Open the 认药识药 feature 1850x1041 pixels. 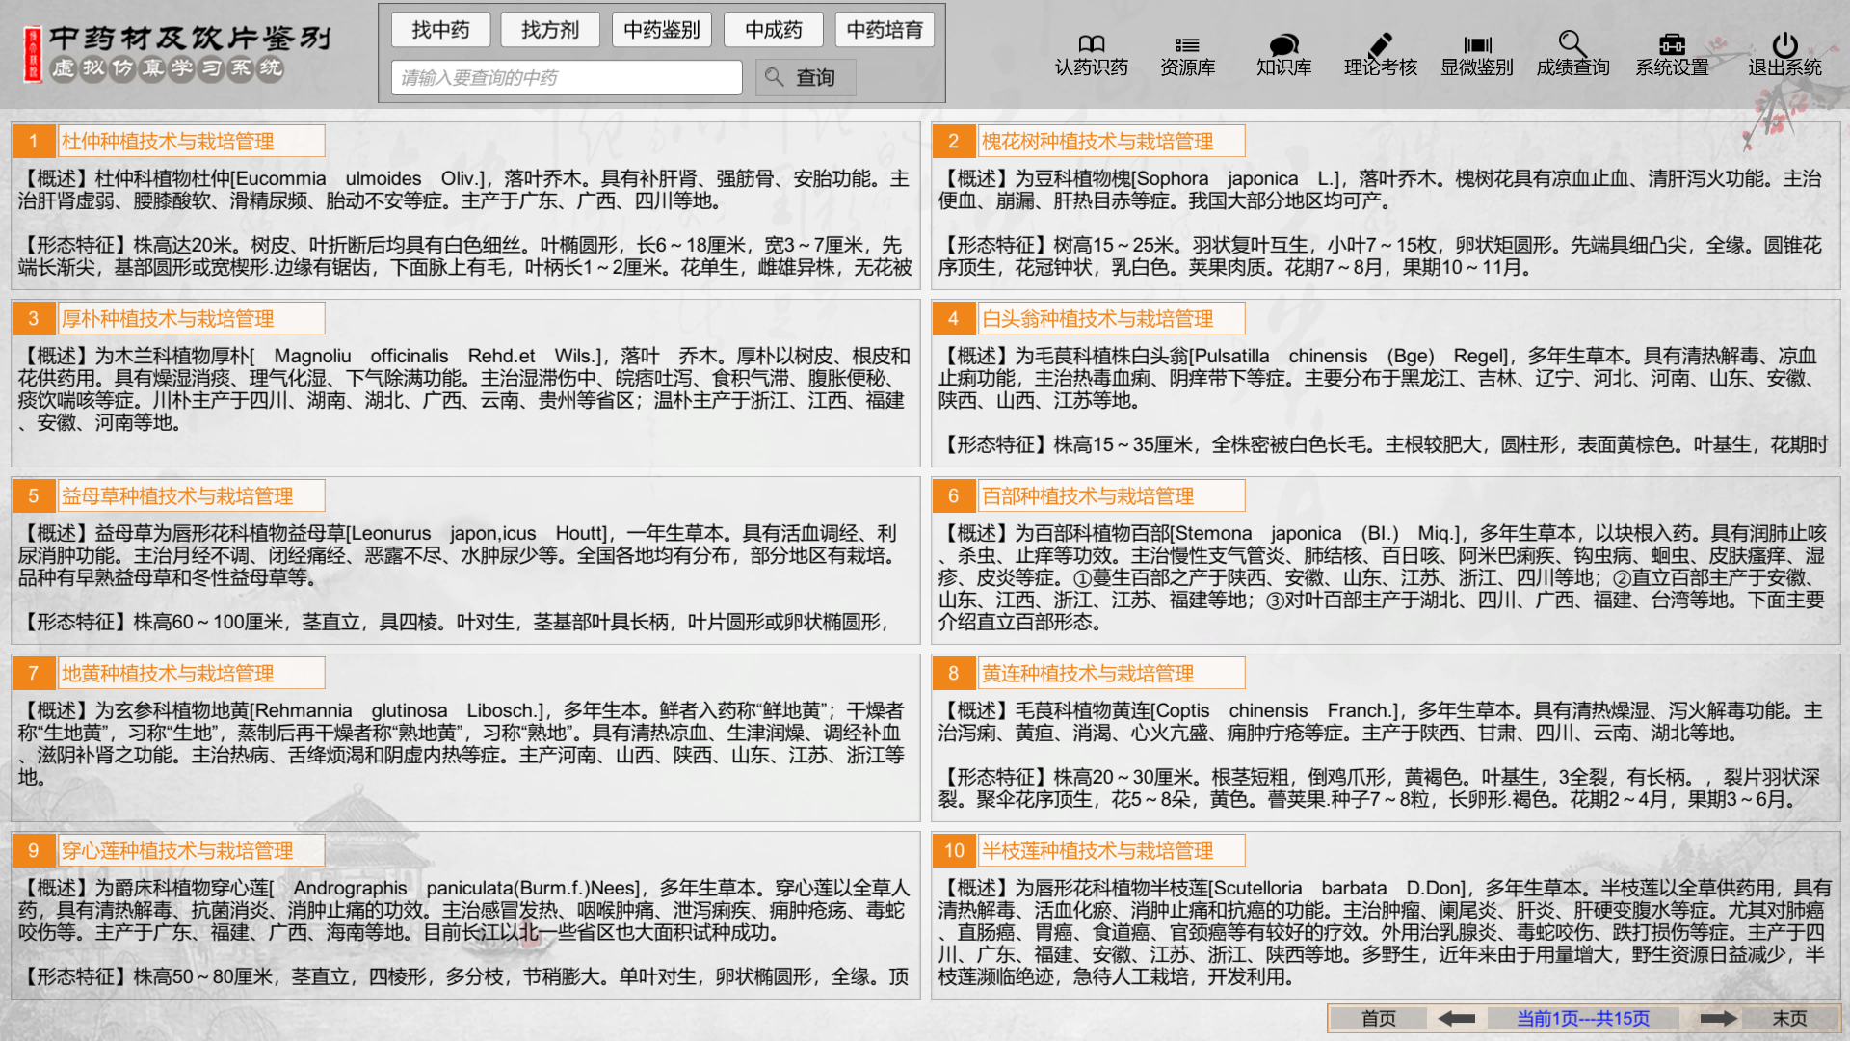click(1092, 53)
